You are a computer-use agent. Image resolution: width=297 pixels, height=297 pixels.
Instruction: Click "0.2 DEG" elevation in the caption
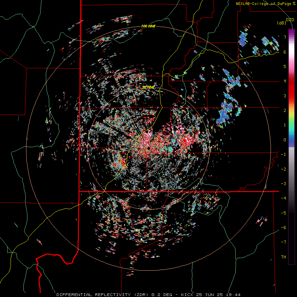click(x=162, y=295)
